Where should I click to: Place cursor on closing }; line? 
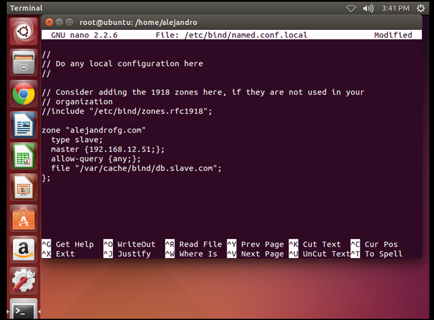pyautogui.click(x=46, y=178)
